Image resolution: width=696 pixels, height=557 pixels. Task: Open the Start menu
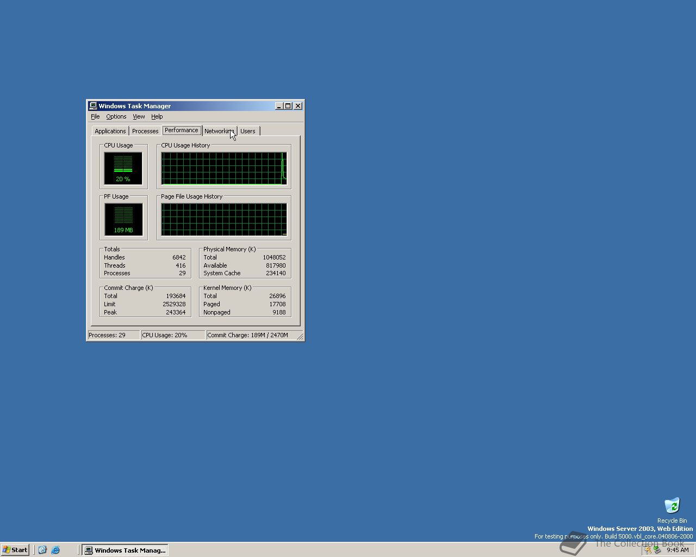click(x=15, y=550)
